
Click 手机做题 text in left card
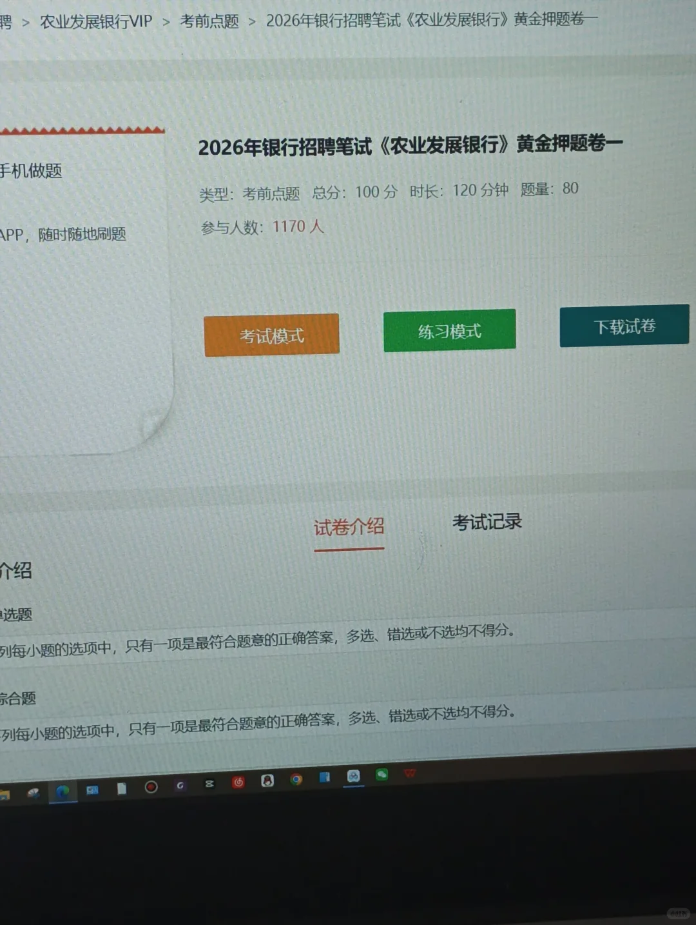click(x=31, y=171)
